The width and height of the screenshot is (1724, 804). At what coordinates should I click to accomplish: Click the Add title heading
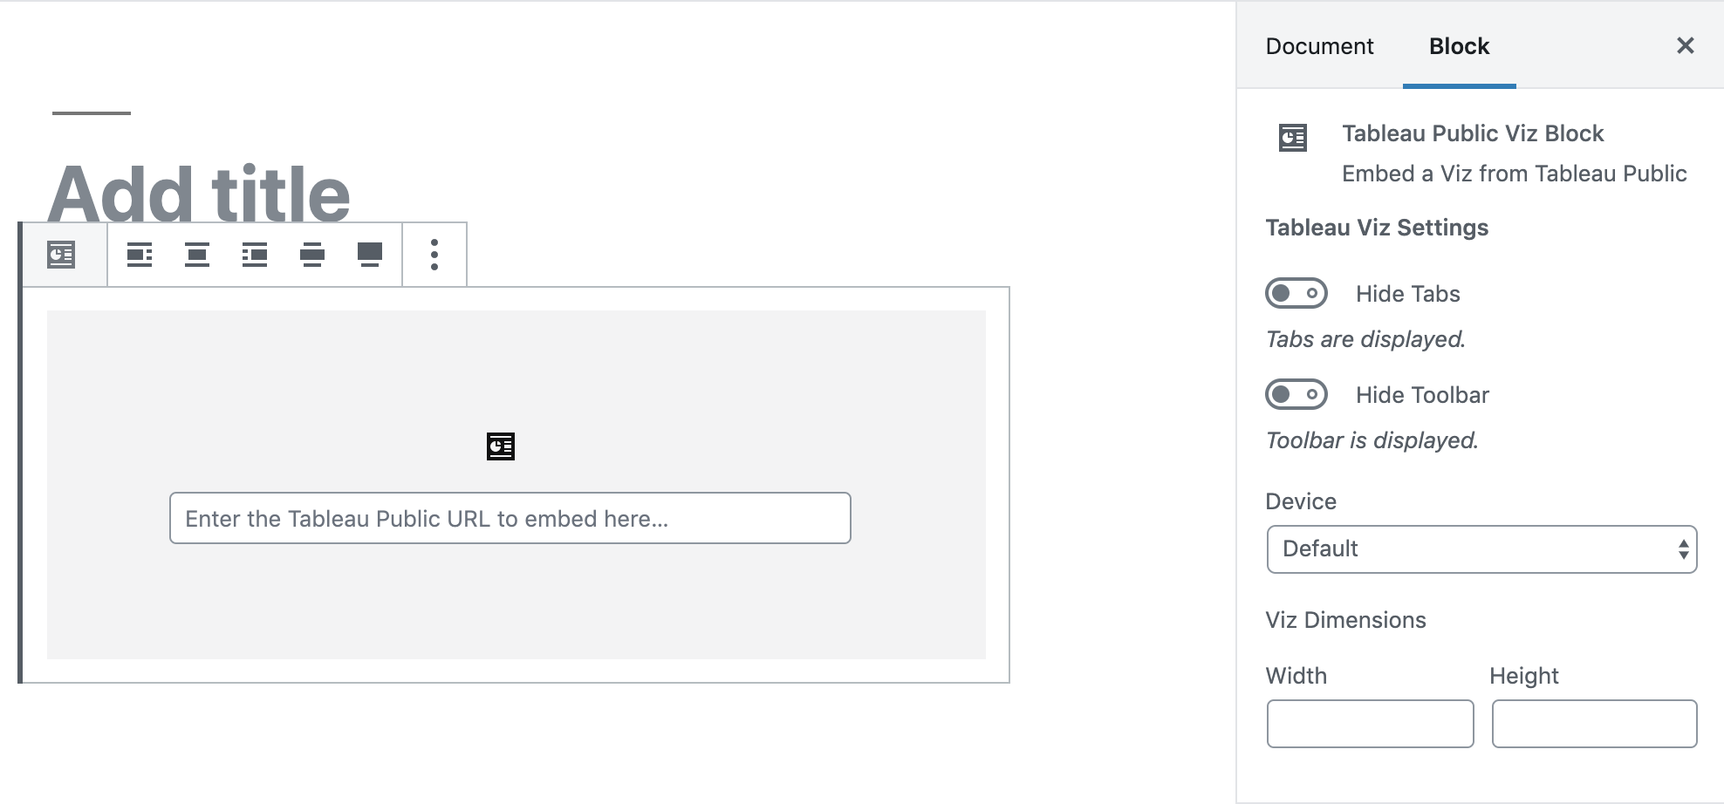(199, 194)
